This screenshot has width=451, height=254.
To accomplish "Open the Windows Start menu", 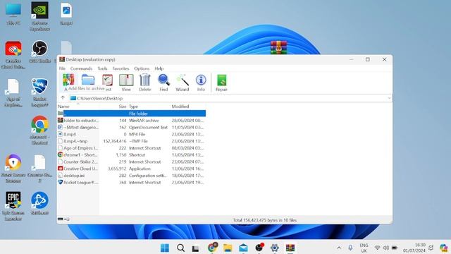I will click(x=165, y=248).
